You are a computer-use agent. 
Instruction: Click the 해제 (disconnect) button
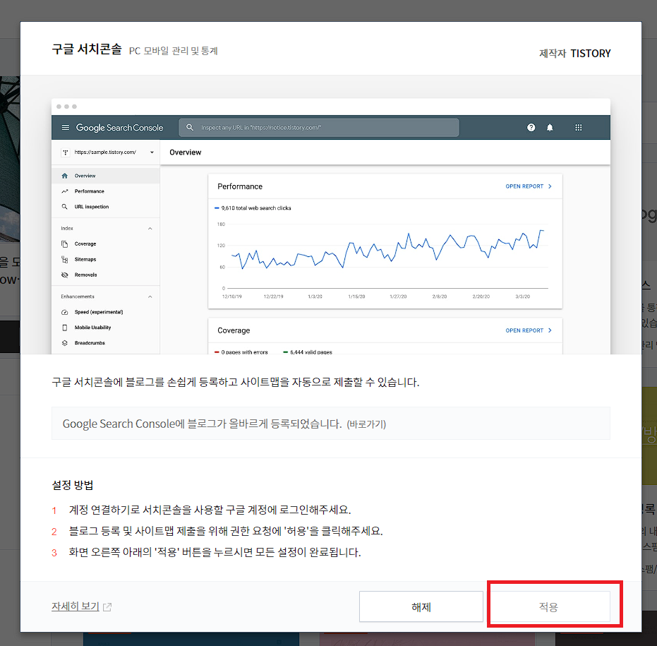point(421,606)
